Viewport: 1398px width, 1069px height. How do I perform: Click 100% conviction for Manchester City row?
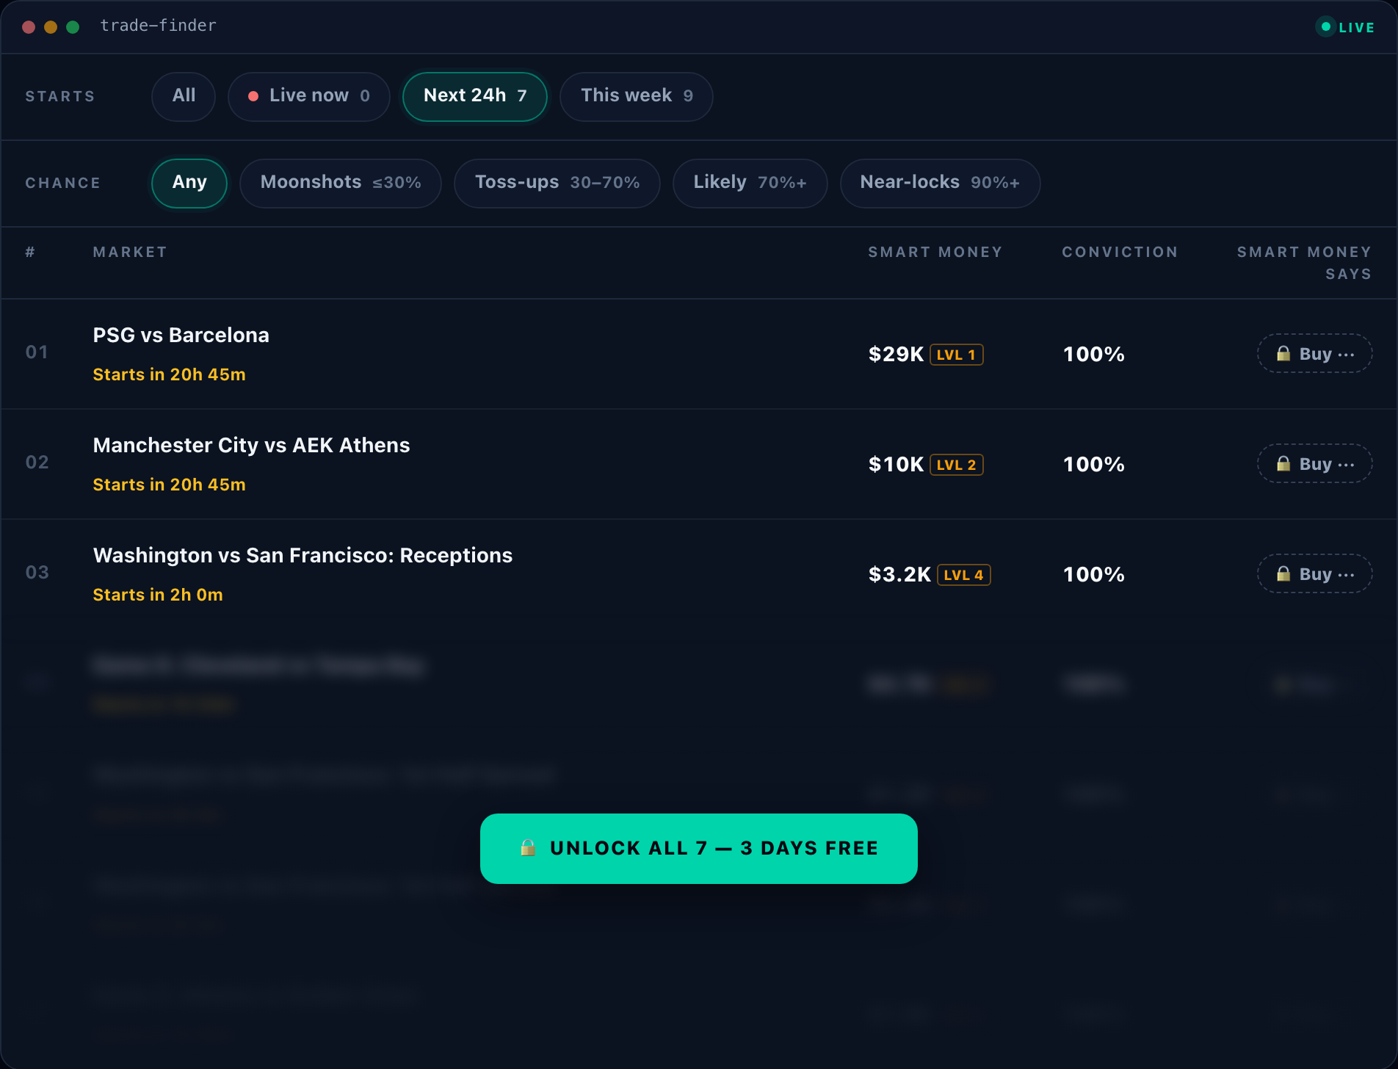click(1094, 465)
